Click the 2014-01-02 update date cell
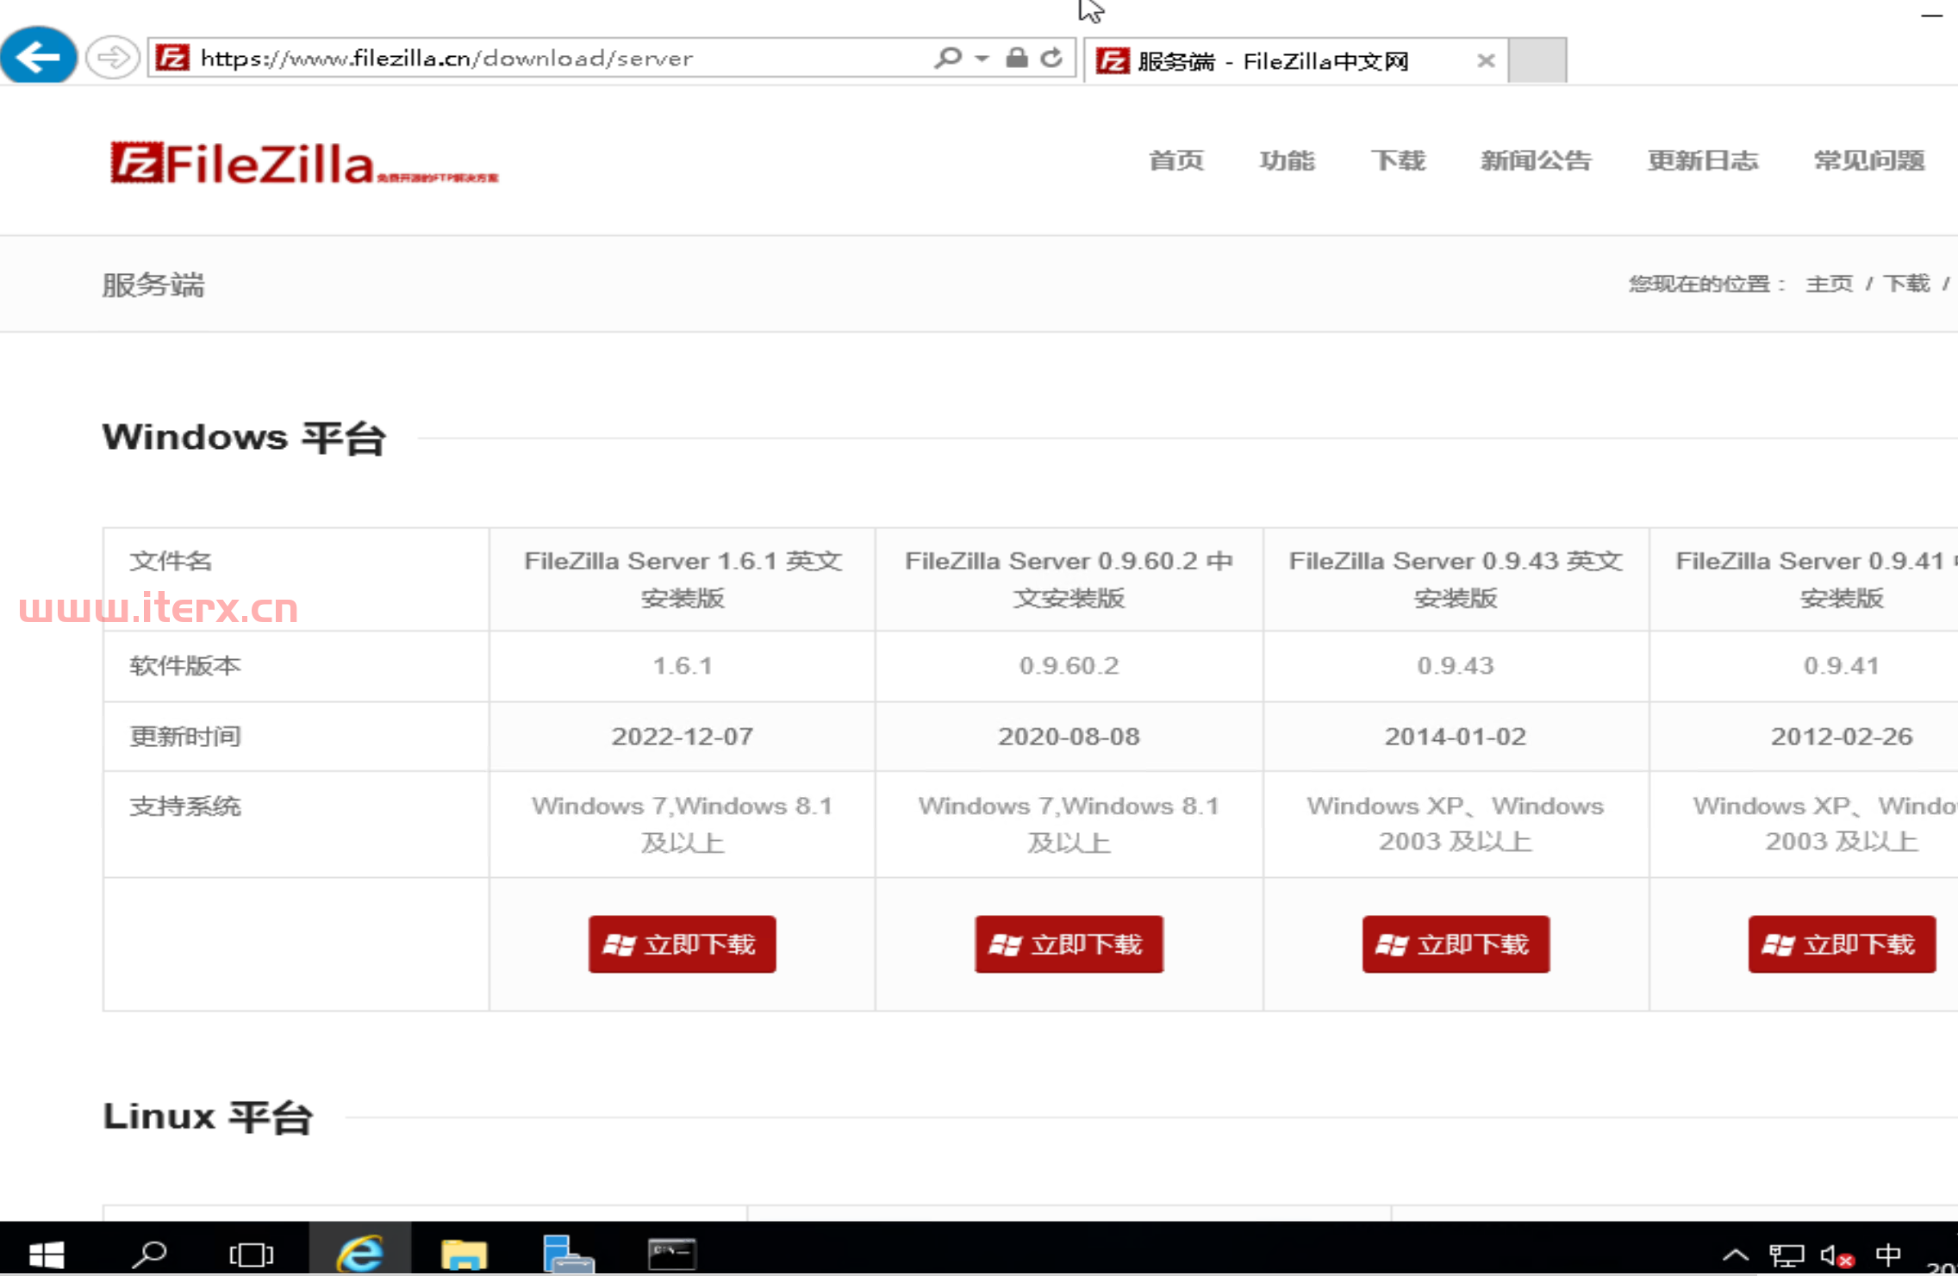Screen dimensions: 1958x1276 (x=1456, y=737)
